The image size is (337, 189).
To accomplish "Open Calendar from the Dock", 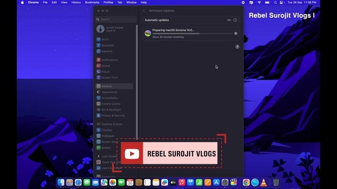I will (130, 183).
